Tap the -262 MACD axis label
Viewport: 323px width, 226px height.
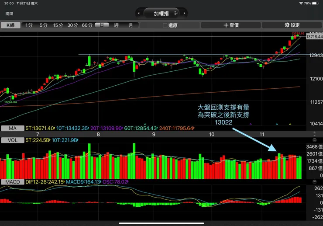318,217
